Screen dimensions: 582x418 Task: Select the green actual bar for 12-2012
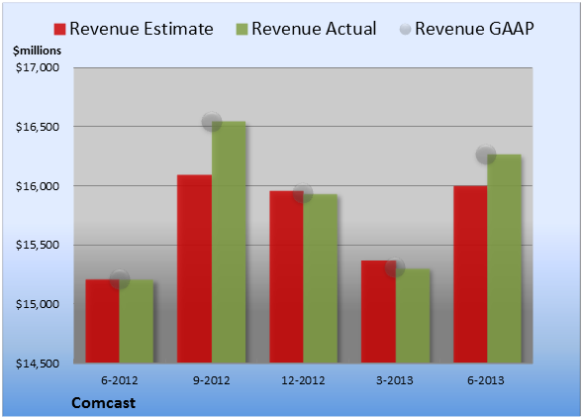pyautogui.click(x=321, y=278)
